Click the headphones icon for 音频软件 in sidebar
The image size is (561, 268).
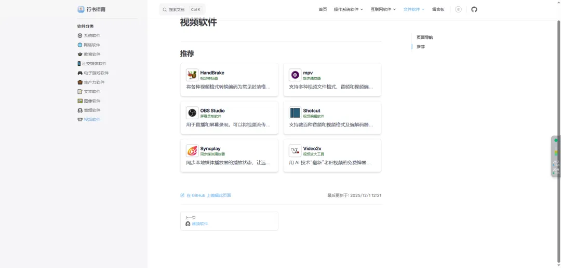coord(80,110)
